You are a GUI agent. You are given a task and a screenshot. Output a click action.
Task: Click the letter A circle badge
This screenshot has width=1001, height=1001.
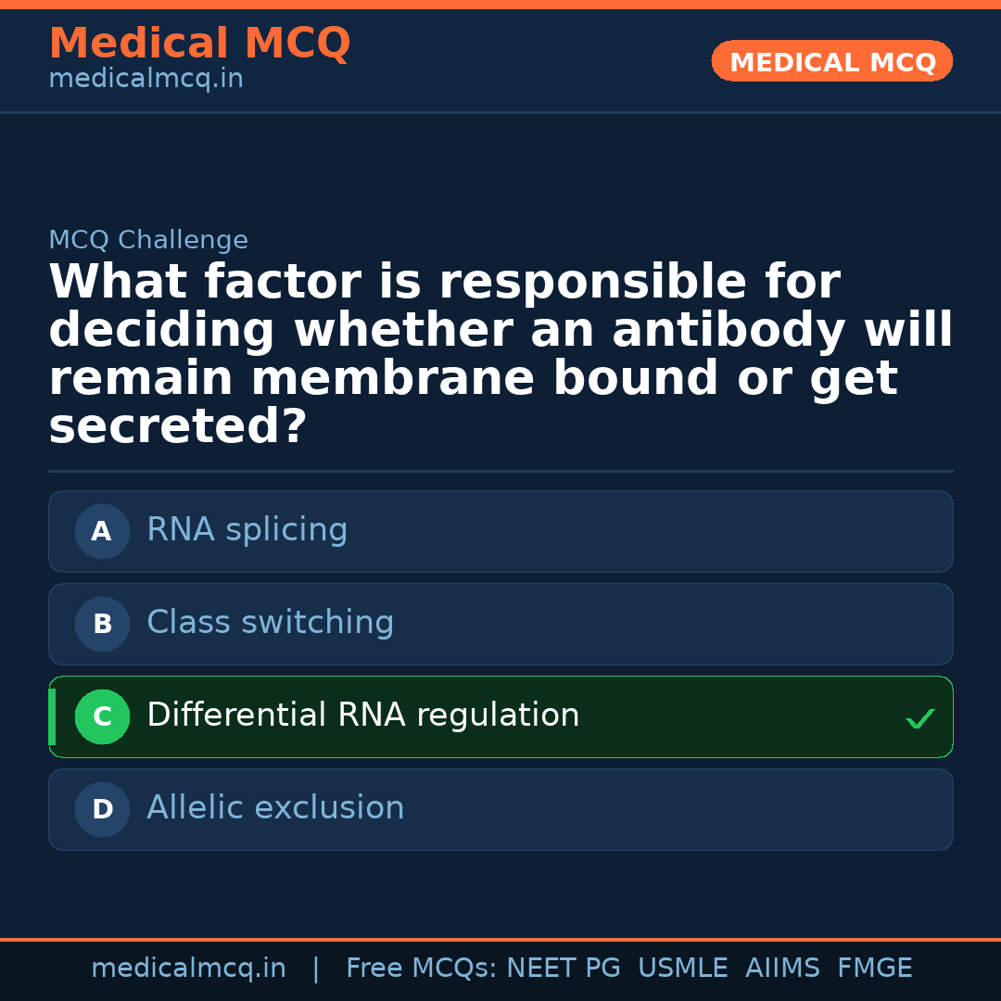coord(102,532)
